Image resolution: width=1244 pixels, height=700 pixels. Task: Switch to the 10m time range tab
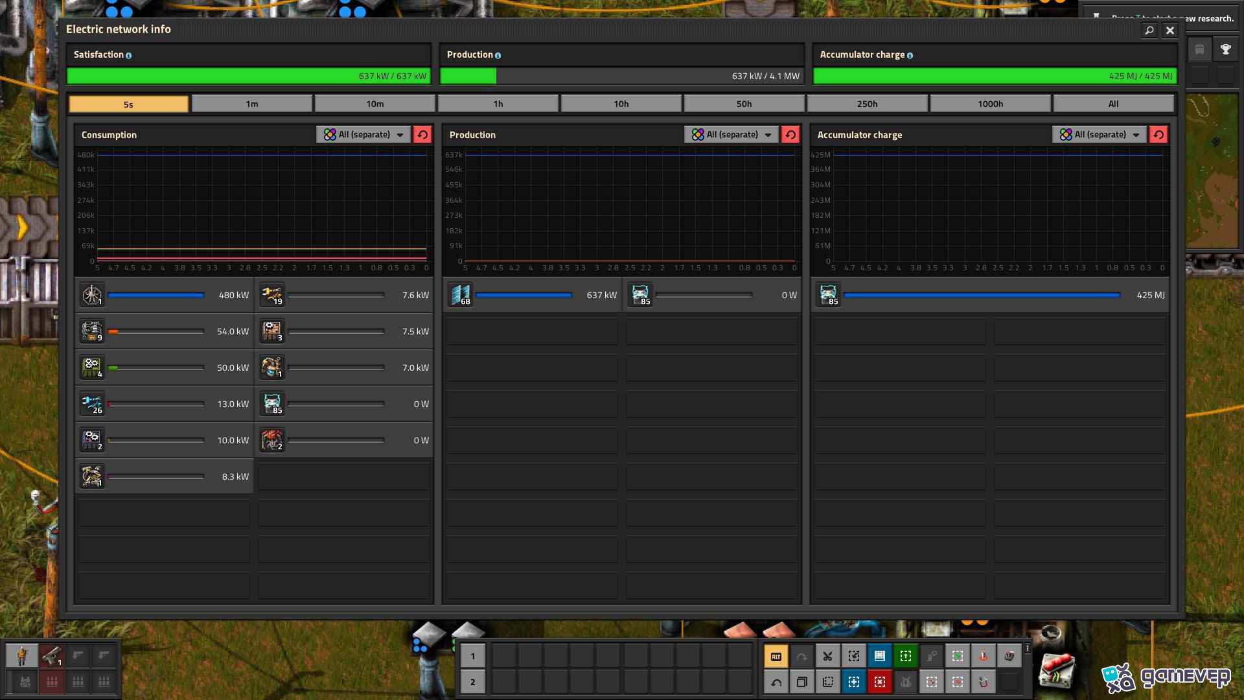tap(374, 104)
